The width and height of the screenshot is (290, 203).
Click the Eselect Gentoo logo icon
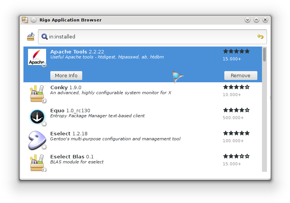pos(37,140)
